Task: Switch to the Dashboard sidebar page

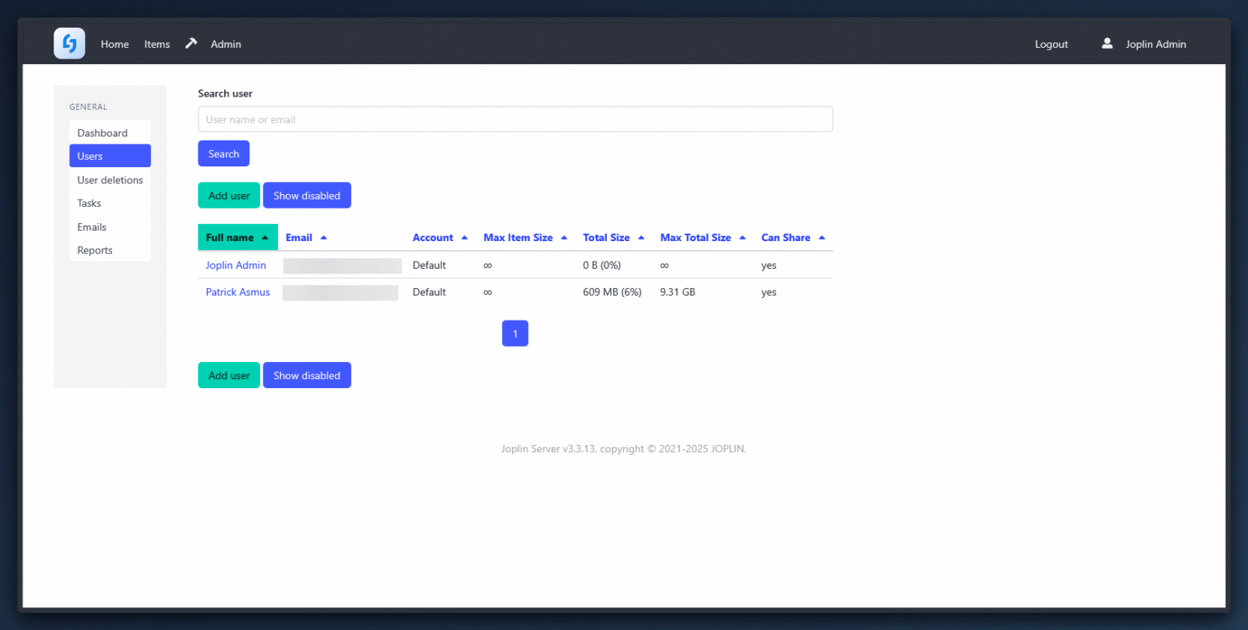Action: coord(102,132)
